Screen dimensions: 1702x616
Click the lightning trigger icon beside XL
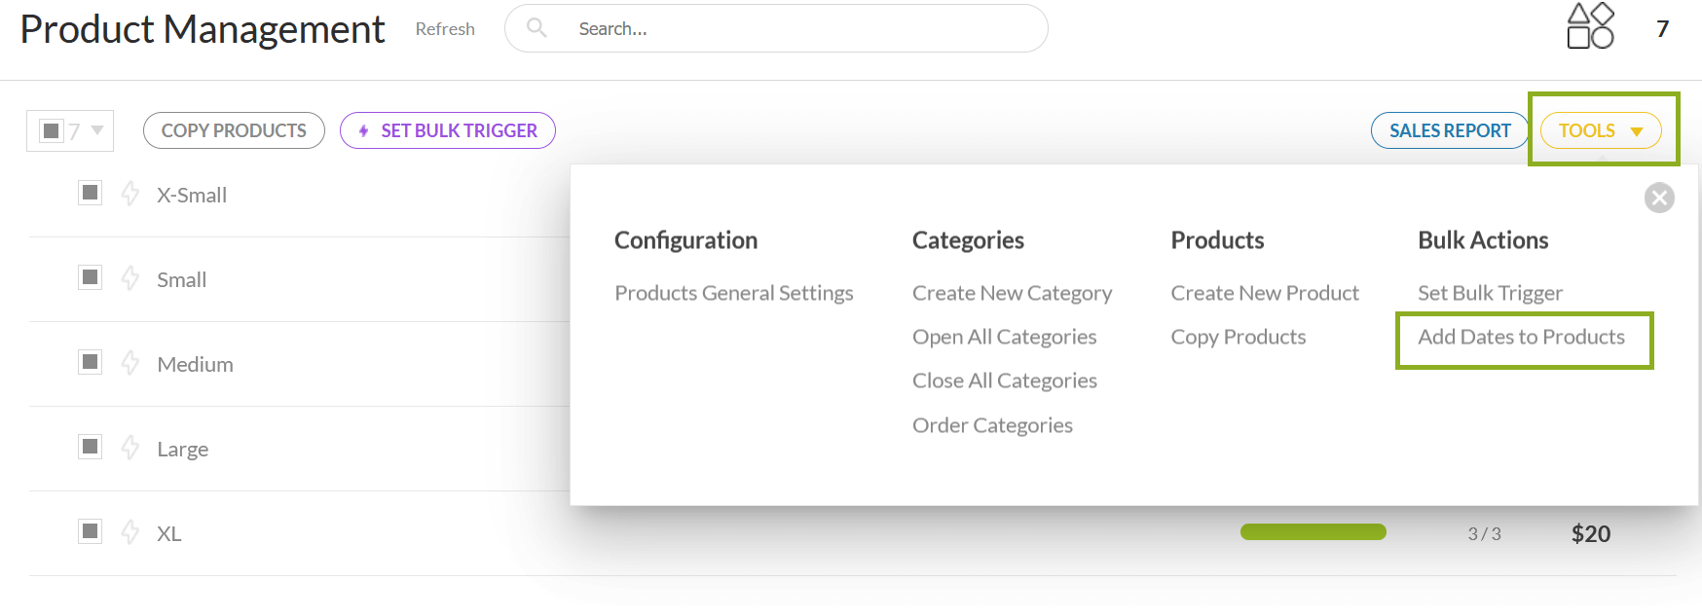point(130,532)
